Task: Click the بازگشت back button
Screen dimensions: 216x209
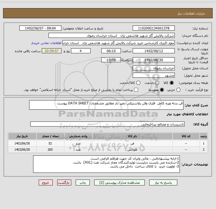Action: click(64, 183)
